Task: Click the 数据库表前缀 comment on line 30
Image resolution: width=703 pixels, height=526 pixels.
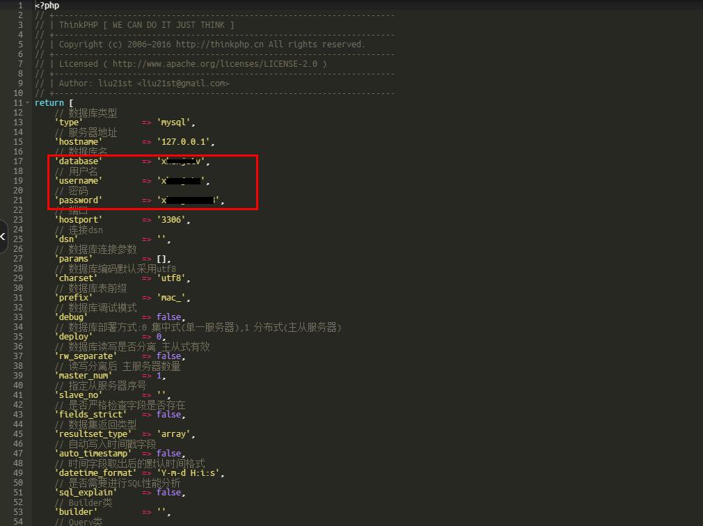Action: [x=91, y=288]
